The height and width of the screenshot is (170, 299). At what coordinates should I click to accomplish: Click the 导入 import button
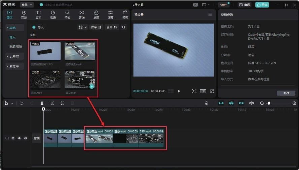38,27
